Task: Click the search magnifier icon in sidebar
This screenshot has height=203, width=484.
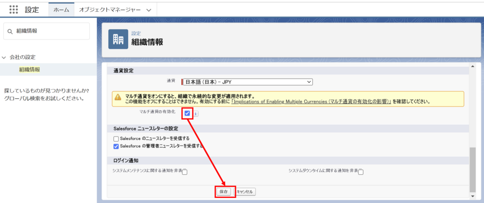Action: (x=10, y=31)
